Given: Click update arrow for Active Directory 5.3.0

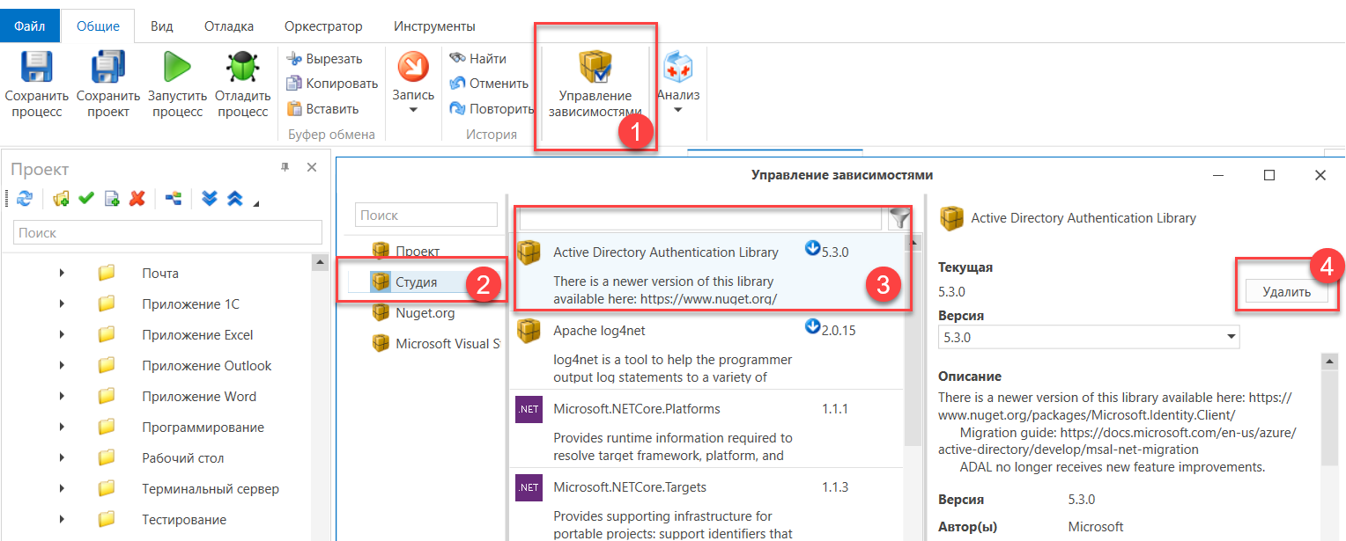Looking at the screenshot, I should pyautogui.click(x=812, y=250).
